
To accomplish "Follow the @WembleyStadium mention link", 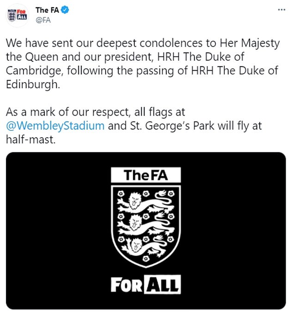I will (55, 126).
